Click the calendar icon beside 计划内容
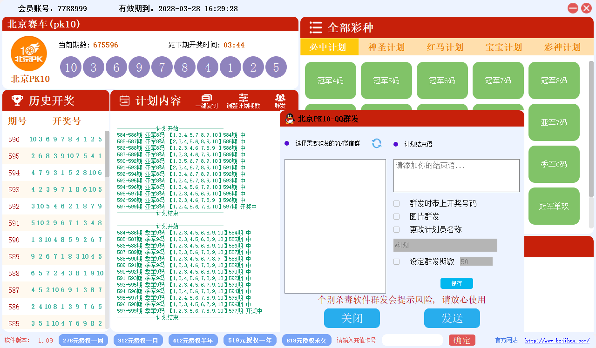Image resolution: width=596 pixels, height=348 pixels. [x=124, y=100]
